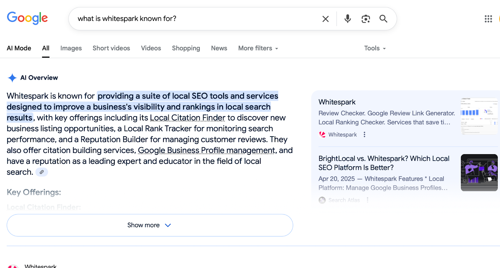This screenshot has width=500, height=268.
Task: Click the 'Apr 20, 2025' date text
Action: 337,179
